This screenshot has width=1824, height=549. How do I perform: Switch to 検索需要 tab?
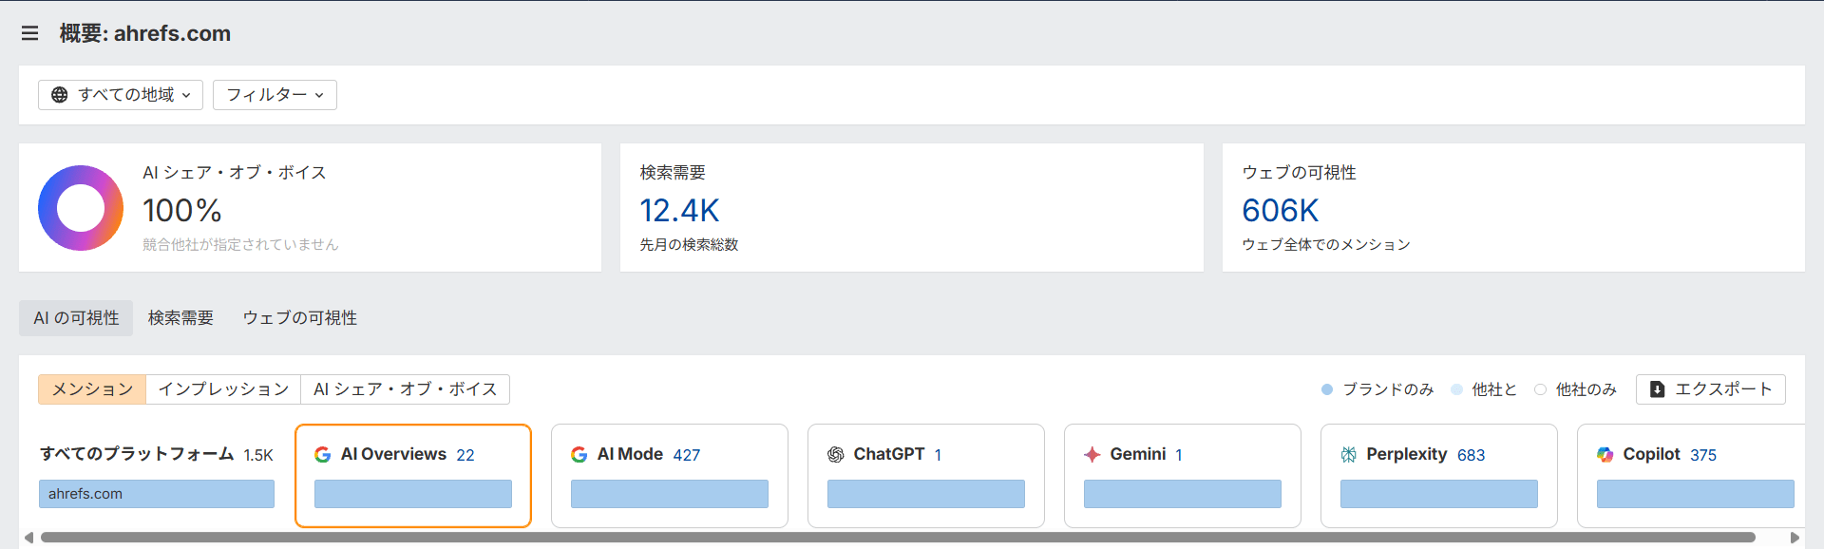click(x=180, y=318)
